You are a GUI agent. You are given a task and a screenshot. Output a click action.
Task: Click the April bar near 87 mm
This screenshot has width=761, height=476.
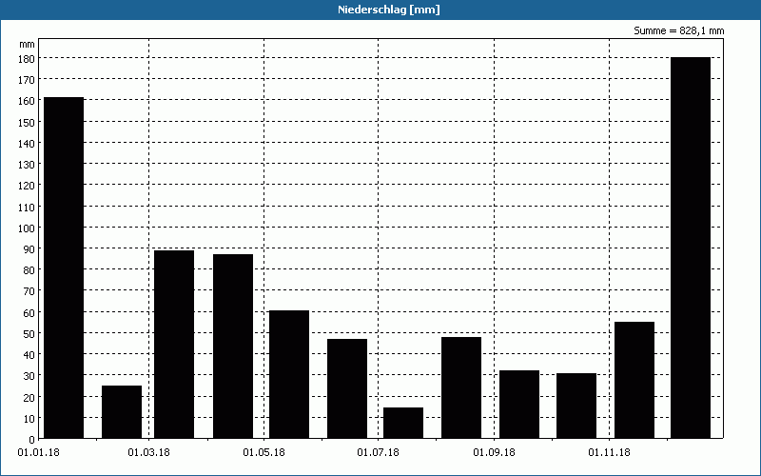(233, 347)
